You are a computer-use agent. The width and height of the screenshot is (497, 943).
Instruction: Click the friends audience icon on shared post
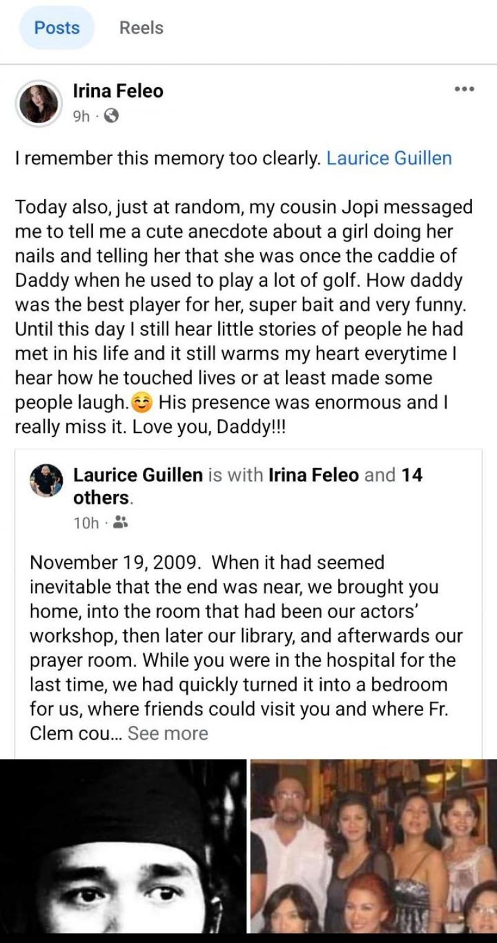(x=121, y=523)
